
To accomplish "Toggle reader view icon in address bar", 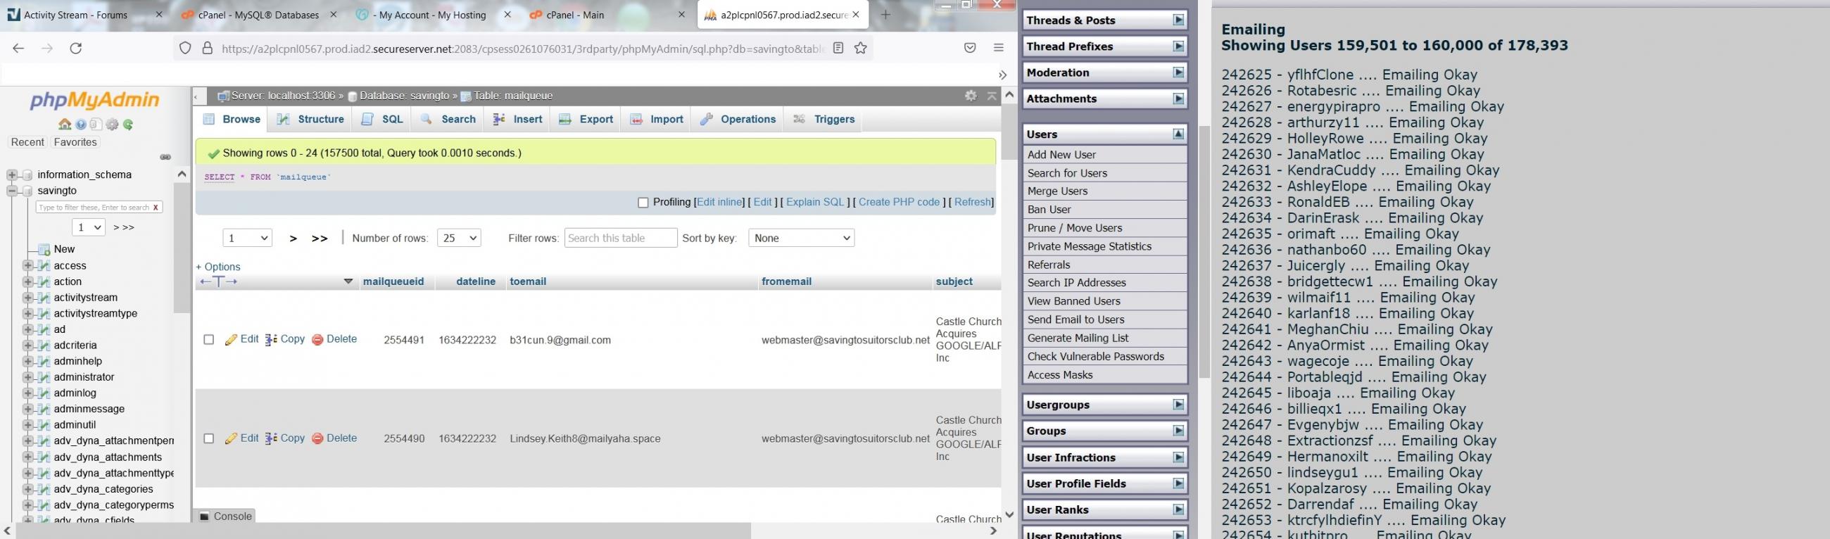I will (838, 49).
